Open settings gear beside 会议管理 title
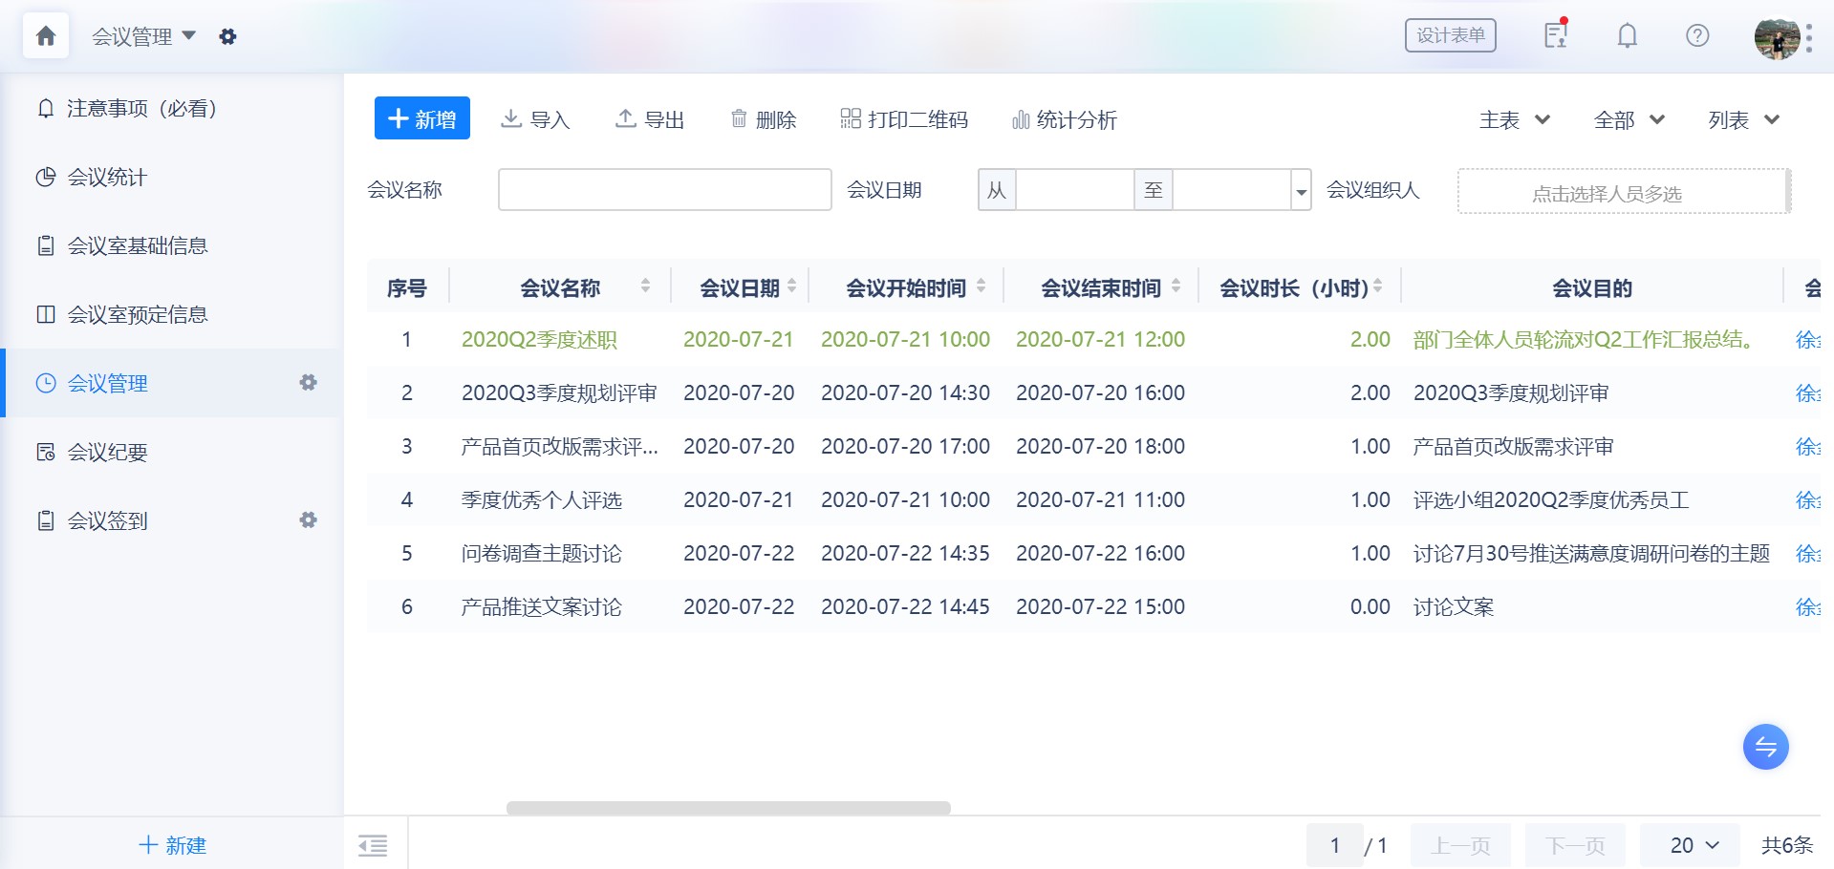This screenshot has width=1834, height=869. coord(227,36)
